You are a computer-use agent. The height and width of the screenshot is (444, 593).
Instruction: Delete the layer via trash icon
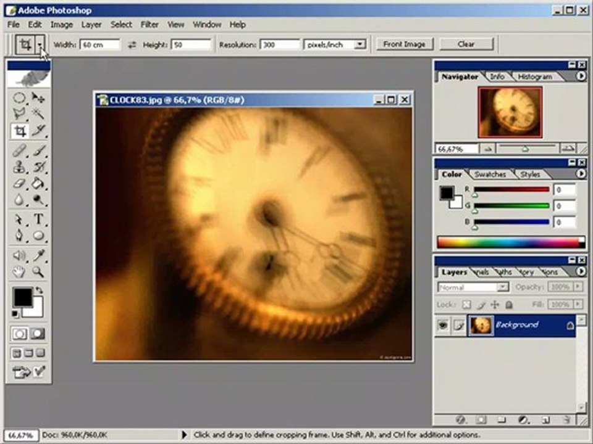566,419
